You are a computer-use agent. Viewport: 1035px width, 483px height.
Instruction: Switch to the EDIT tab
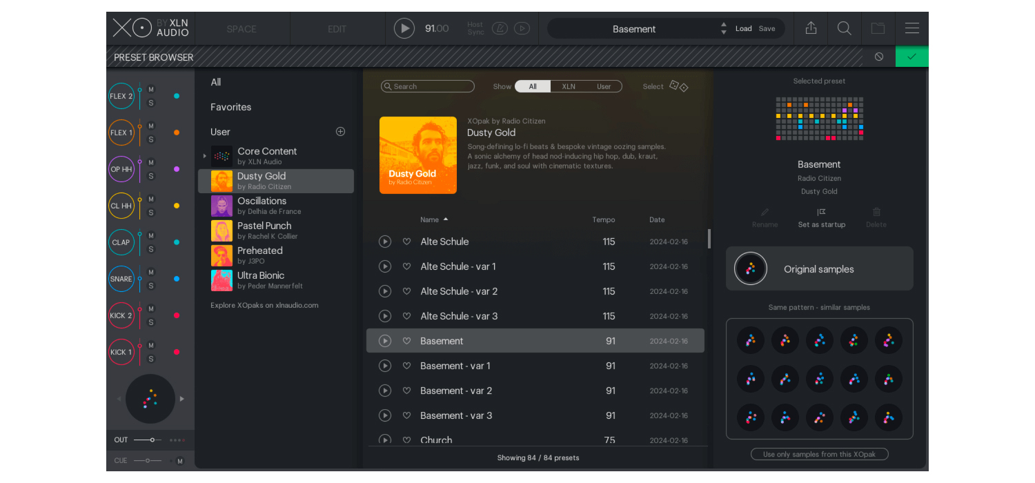(337, 29)
